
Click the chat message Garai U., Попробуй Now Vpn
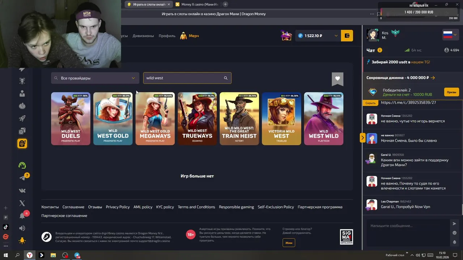click(405, 207)
